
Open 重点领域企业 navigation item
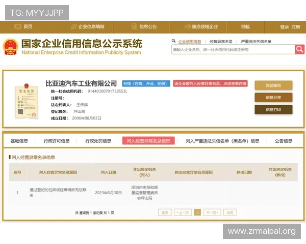point(205,26)
